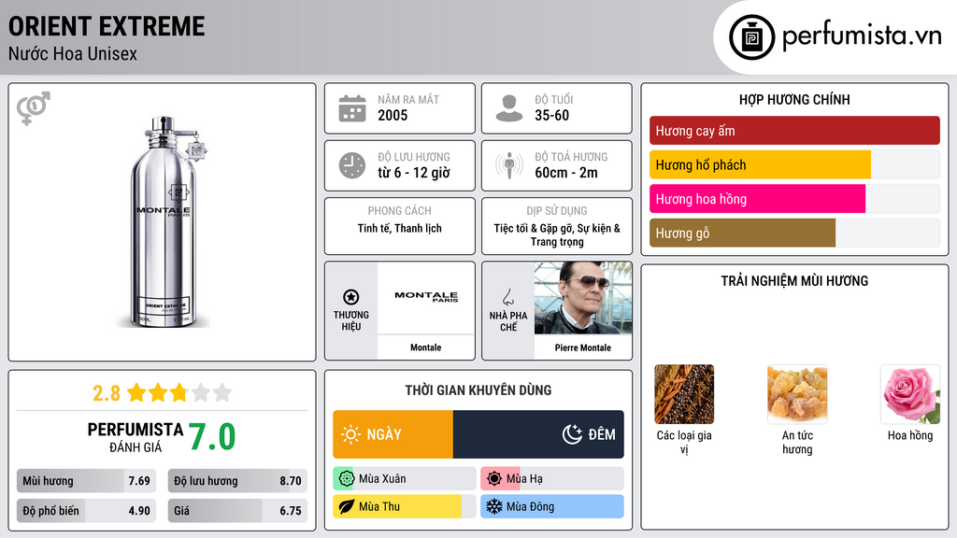Click the 60cm - 2m value
Image resolution: width=957 pixels, height=538 pixels.
pos(566,173)
